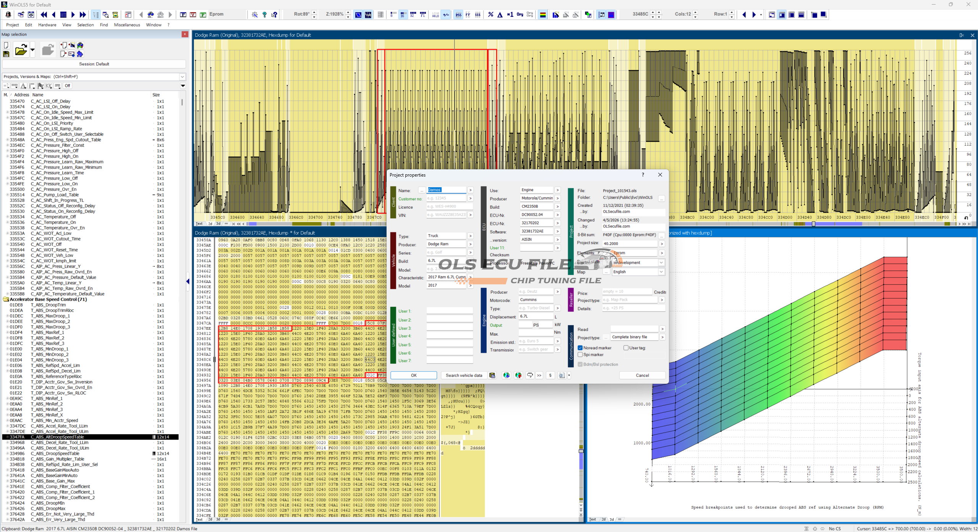This screenshot has height=532, width=978.
Task: Click the HI LO byte order icon
Action: pyautogui.click(x=436, y=15)
